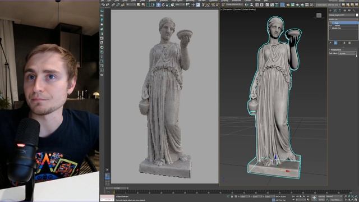
Task: Click the ViewCube in the perspective viewport
Action: [x=319, y=15]
